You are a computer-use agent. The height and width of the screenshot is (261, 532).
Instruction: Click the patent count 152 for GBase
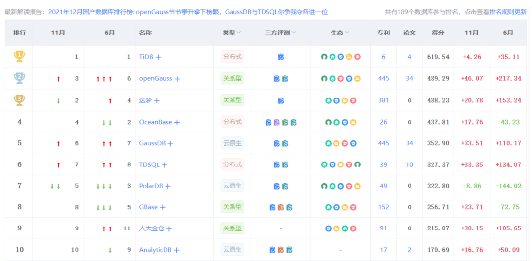[x=383, y=207]
